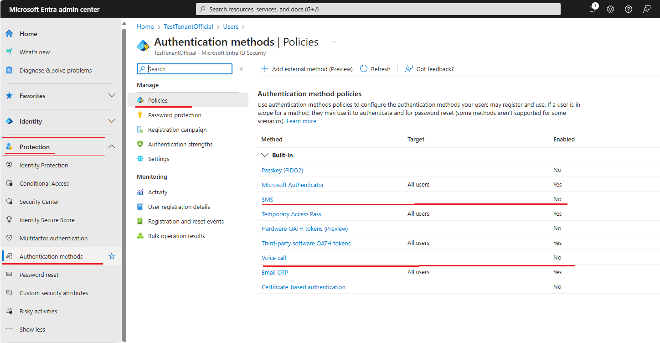The width and height of the screenshot is (660, 343).
Task: Open the notifications bell icon
Action: click(593, 9)
